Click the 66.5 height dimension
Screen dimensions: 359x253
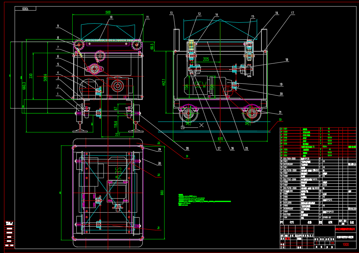coord(152,46)
